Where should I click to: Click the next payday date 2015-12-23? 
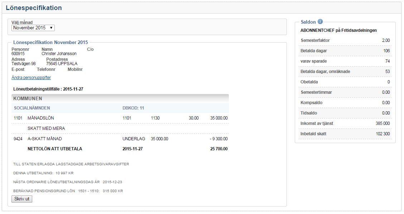(112, 182)
